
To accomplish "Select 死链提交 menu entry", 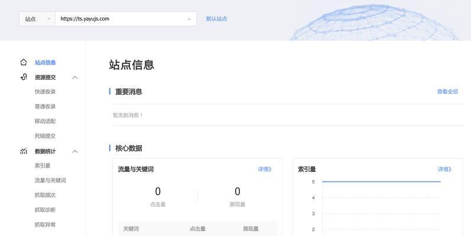I will pyautogui.click(x=45, y=136).
